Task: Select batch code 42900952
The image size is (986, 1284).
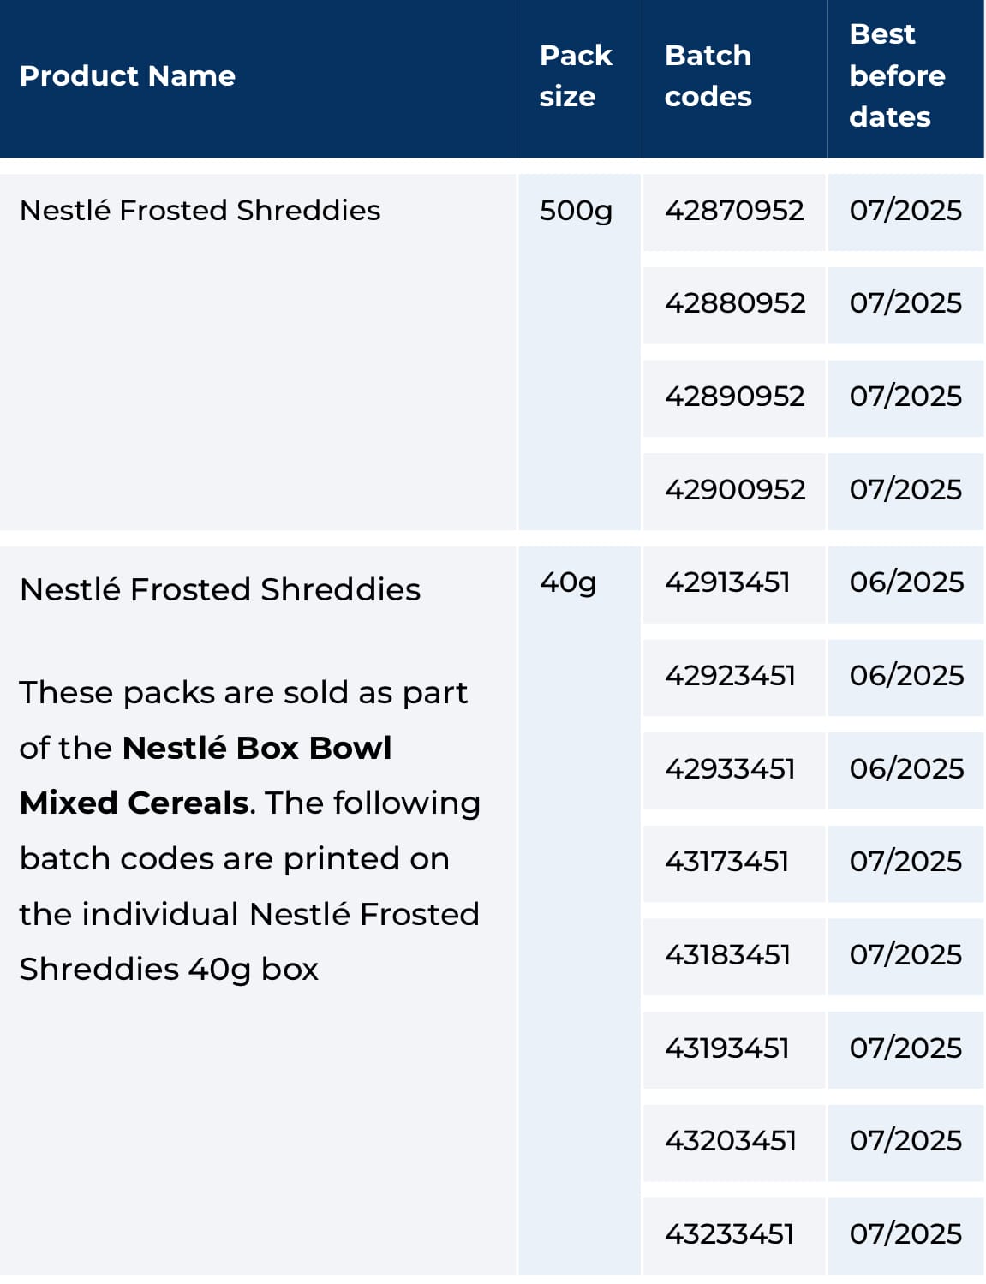Action: [x=735, y=490]
